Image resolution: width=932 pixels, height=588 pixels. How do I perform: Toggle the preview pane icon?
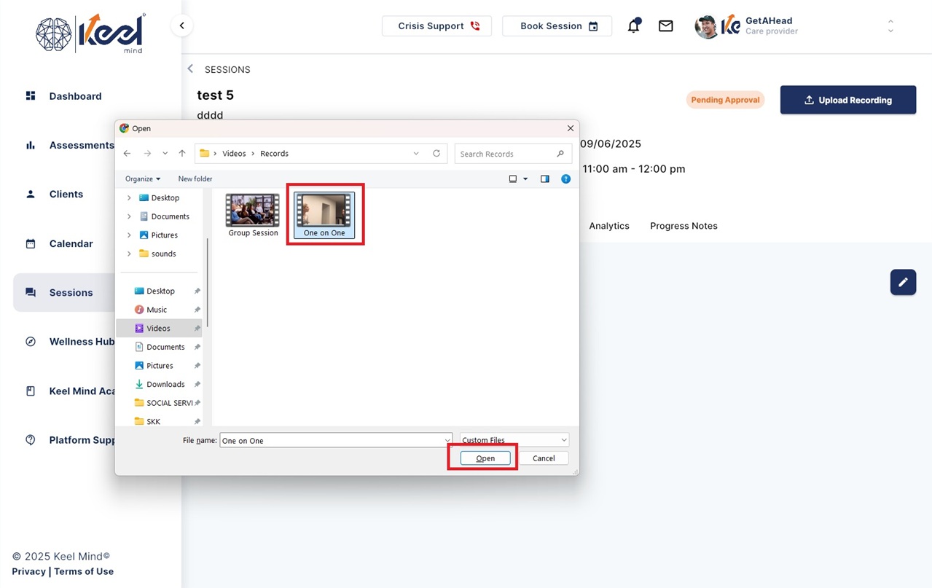click(x=544, y=179)
